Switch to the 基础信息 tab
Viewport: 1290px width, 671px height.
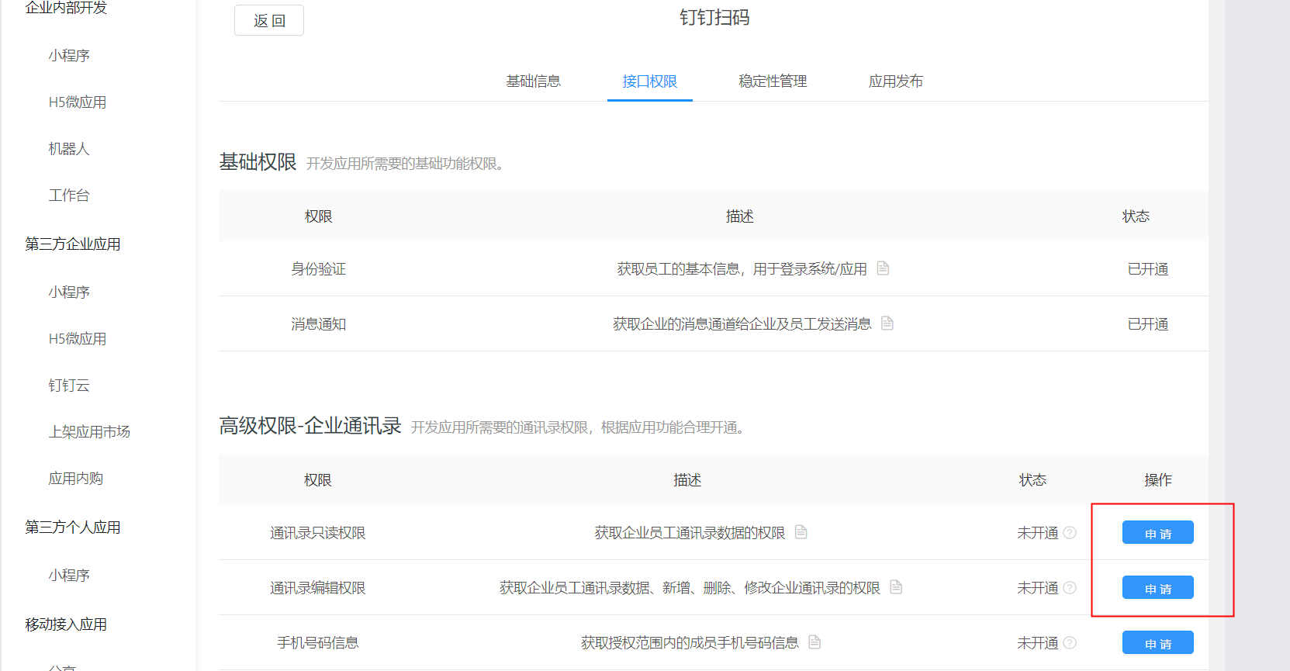pos(533,81)
